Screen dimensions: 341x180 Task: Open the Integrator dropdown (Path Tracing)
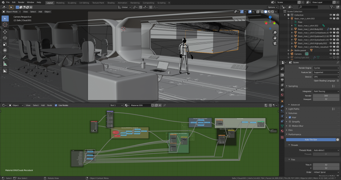tap(326, 91)
